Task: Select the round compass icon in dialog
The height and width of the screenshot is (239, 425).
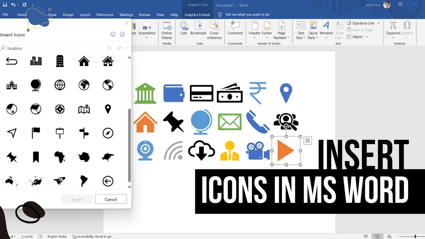Action: pos(108,133)
